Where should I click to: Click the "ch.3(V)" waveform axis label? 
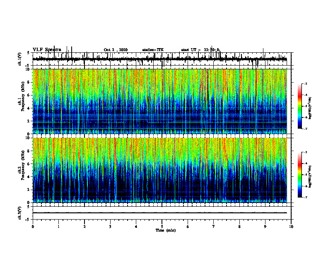(20, 213)
